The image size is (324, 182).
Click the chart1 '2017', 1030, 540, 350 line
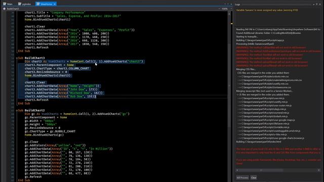click(67, 44)
